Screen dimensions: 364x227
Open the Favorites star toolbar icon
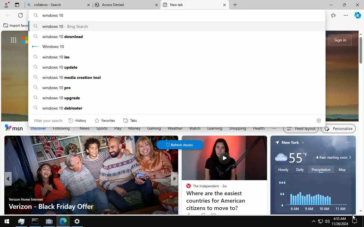click(333, 15)
